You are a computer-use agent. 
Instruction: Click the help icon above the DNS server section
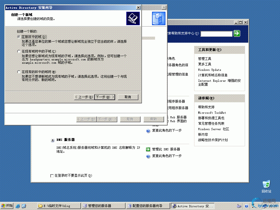(148, 131)
